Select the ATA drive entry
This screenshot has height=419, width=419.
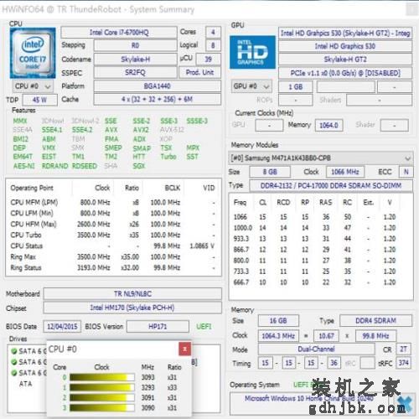[25, 384]
